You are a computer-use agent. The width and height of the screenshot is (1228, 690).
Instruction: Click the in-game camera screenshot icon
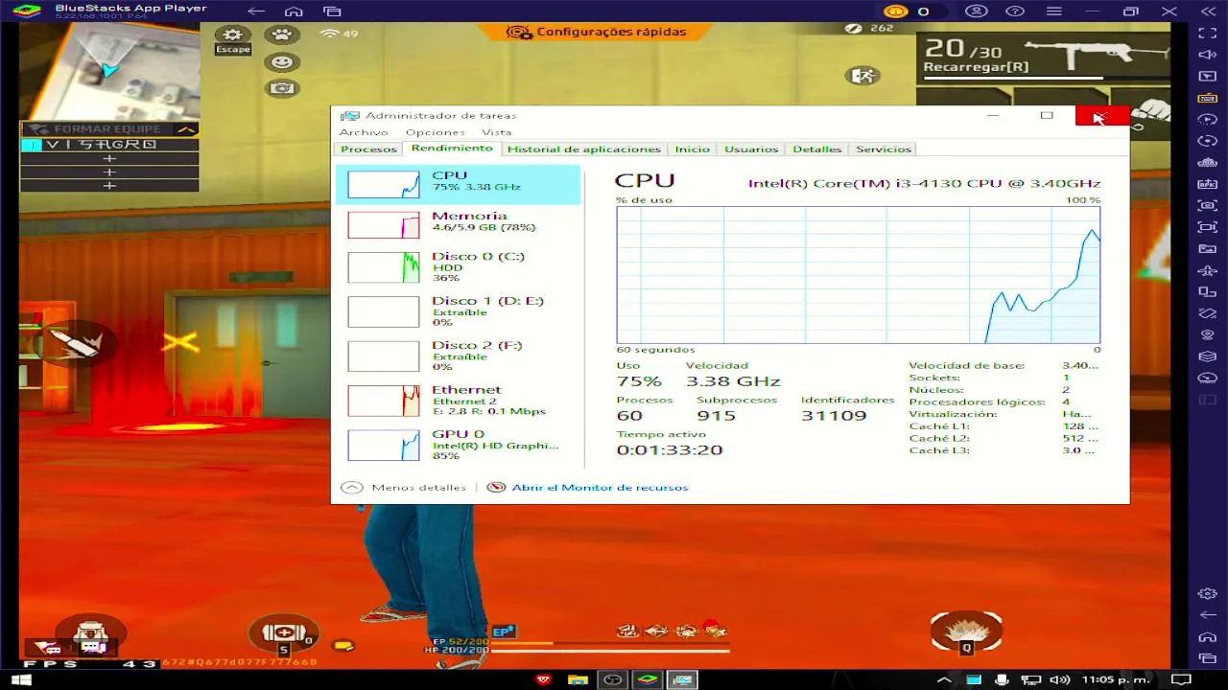pyautogui.click(x=281, y=88)
